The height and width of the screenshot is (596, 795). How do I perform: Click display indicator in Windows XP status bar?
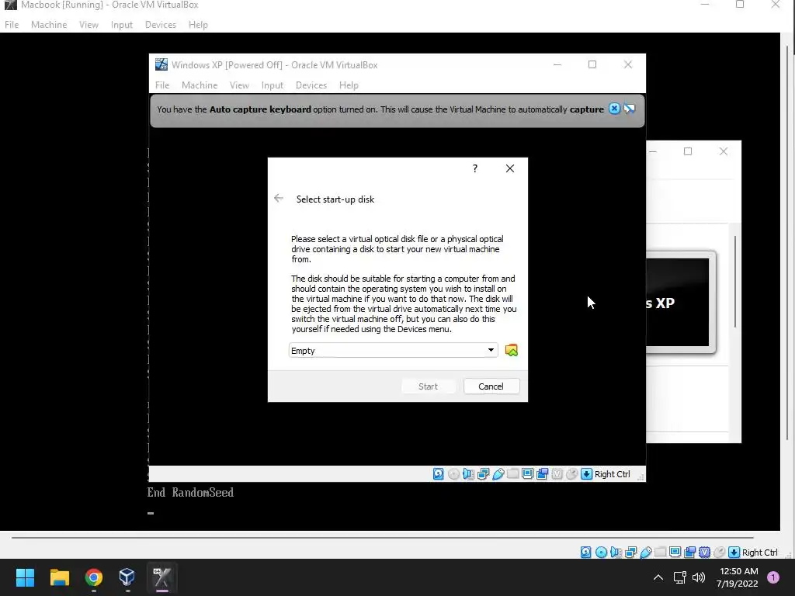click(527, 474)
